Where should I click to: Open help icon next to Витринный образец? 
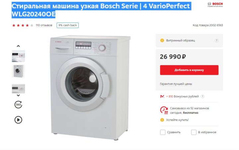(216, 40)
